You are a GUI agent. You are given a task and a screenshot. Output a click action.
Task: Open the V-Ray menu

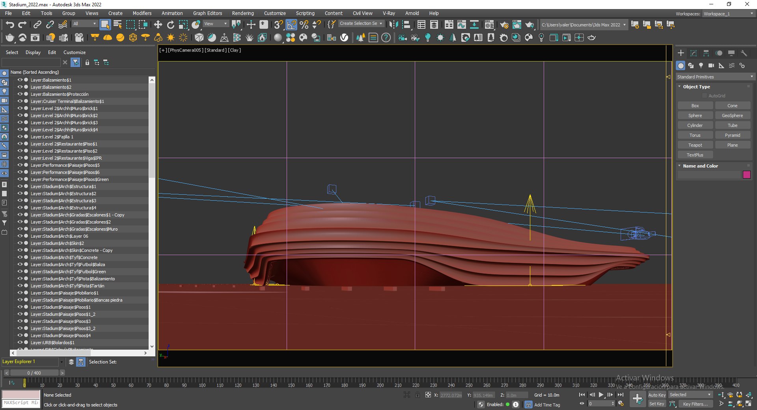[389, 13]
